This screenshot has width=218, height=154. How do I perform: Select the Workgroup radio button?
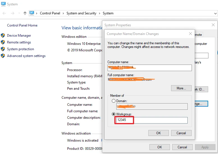(113, 114)
